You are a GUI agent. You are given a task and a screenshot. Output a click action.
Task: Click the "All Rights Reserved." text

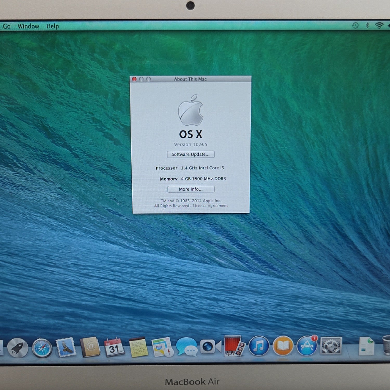(x=172, y=206)
